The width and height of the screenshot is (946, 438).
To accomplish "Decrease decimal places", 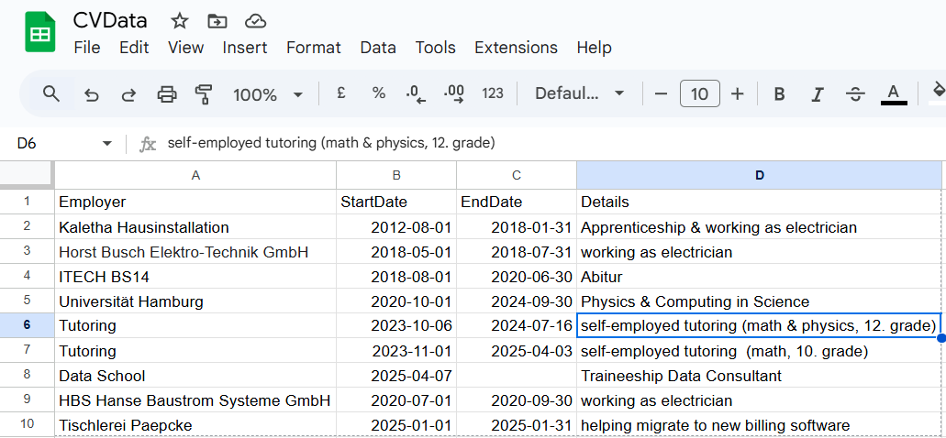I will [x=416, y=94].
